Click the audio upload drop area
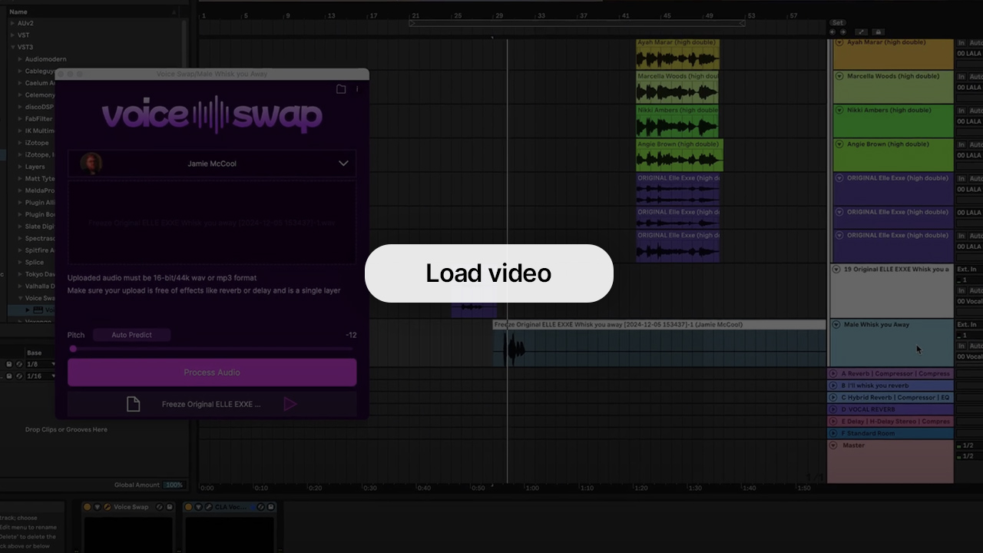983x553 pixels. click(x=212, y=223)
